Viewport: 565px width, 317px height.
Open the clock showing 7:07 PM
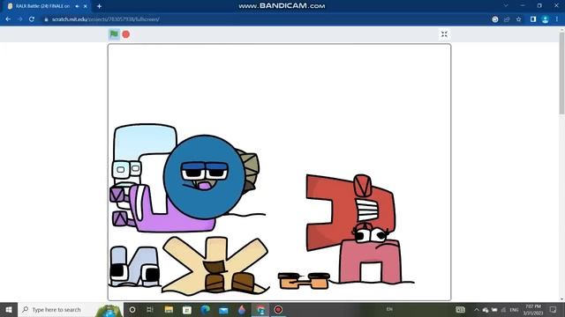(x=533, y=309)
